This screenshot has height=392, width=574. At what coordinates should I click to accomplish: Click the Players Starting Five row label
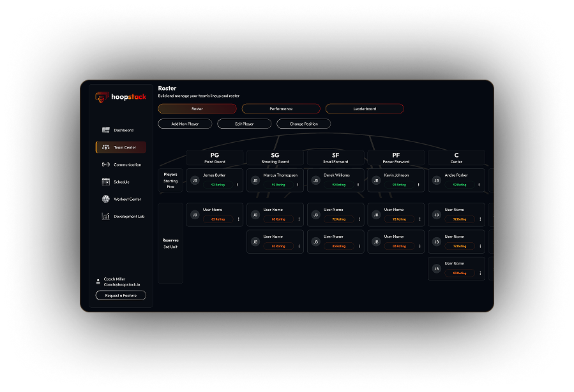click(170, 180)
